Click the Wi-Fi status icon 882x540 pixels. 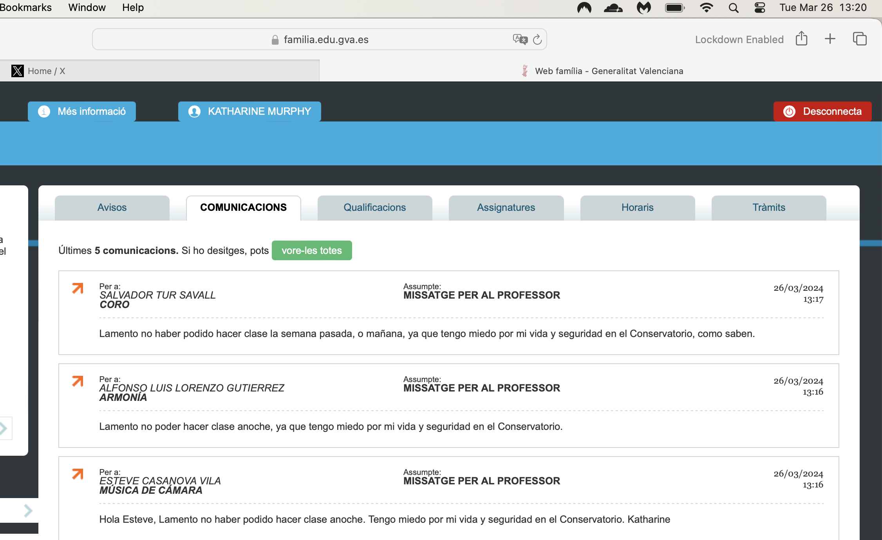706,8
